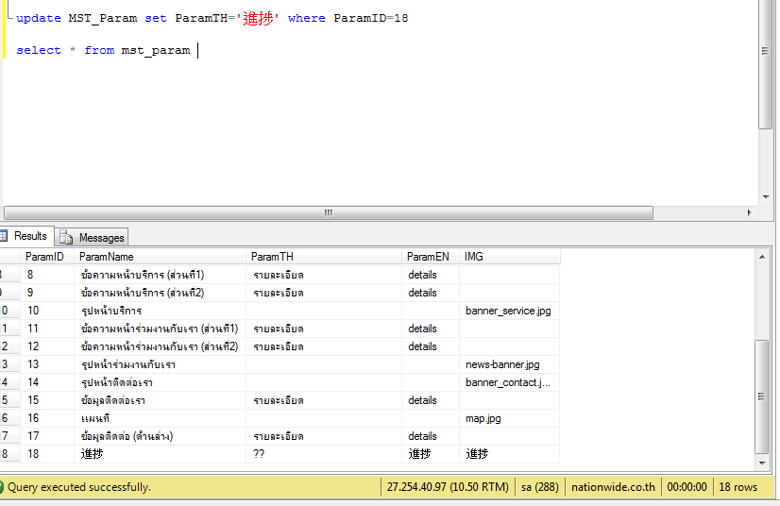
Task: Select cell 'news-banner.jpg'
Action: 509,364
